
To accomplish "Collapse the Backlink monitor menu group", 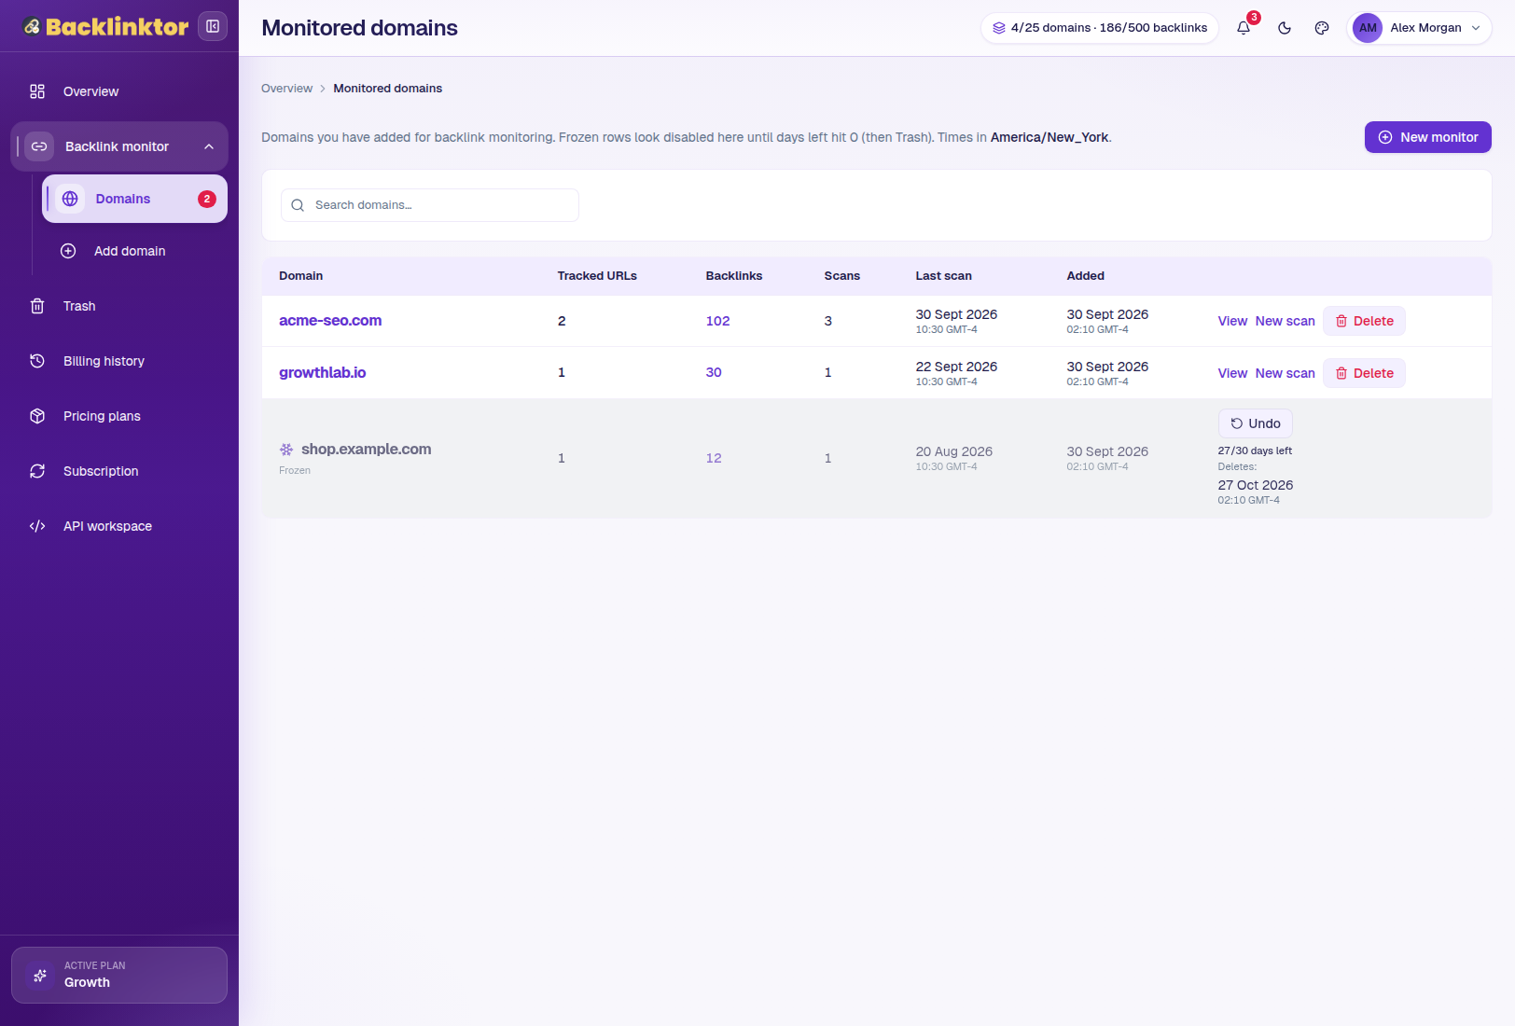I will pyautogui.click(x=119, y=146).
